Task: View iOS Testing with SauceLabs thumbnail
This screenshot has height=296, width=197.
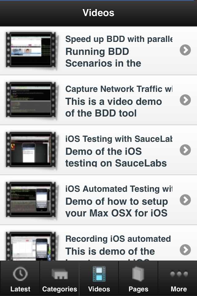Action: (x=31, y=150)
